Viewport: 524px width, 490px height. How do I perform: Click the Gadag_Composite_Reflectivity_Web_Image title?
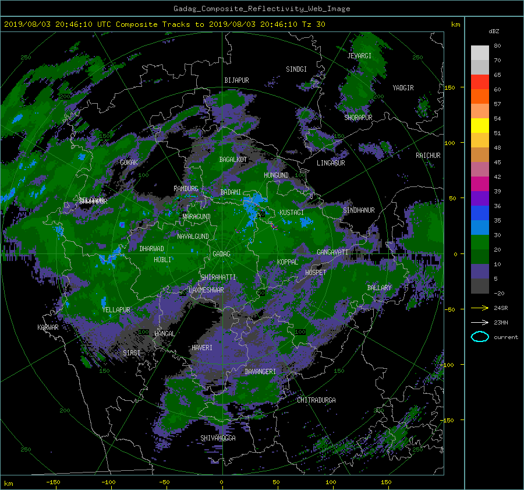point(261,9)
